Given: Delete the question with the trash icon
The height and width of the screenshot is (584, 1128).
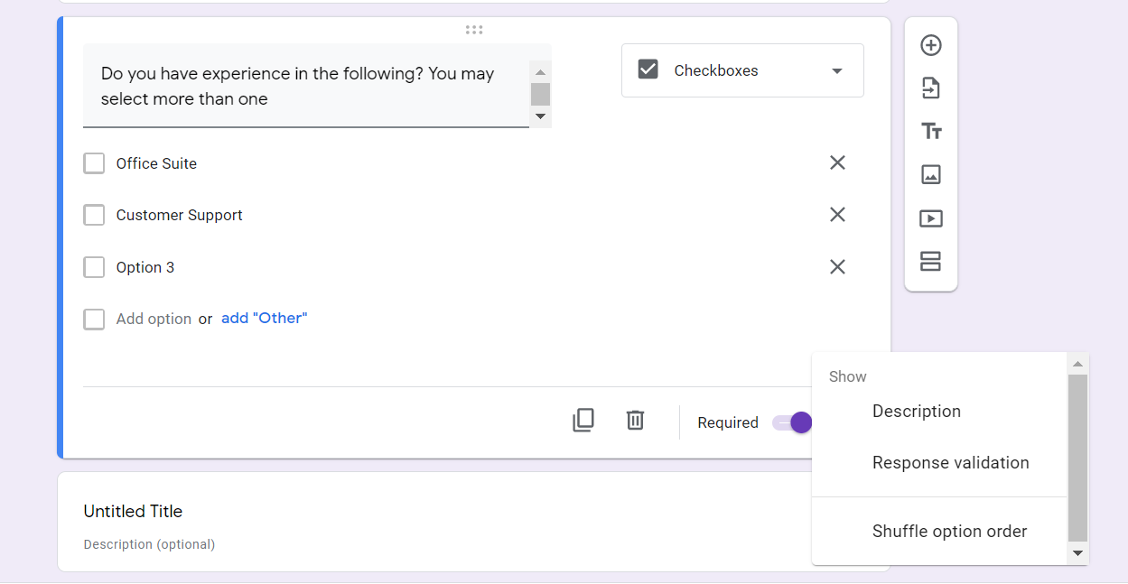Looking at the screenshot, I should point(636,421).
